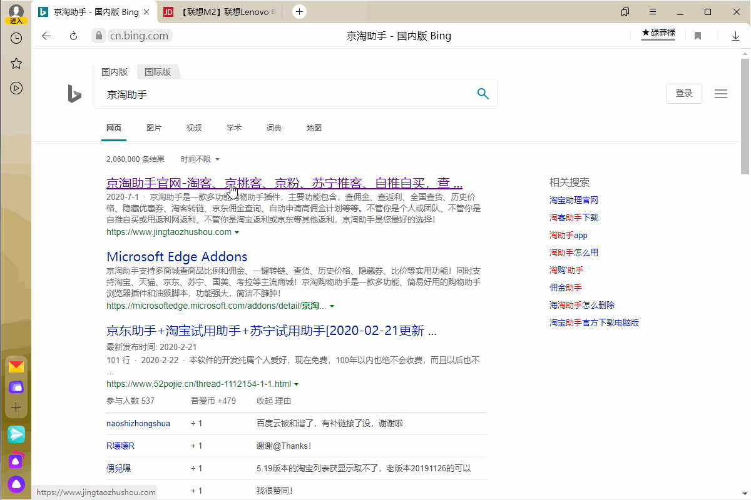The image size is (751, 500).
Task: Open related search 淘助手app
Action: click(568, 236)
